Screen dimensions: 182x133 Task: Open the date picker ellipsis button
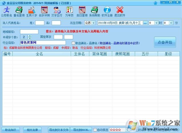tap(145, 23)
